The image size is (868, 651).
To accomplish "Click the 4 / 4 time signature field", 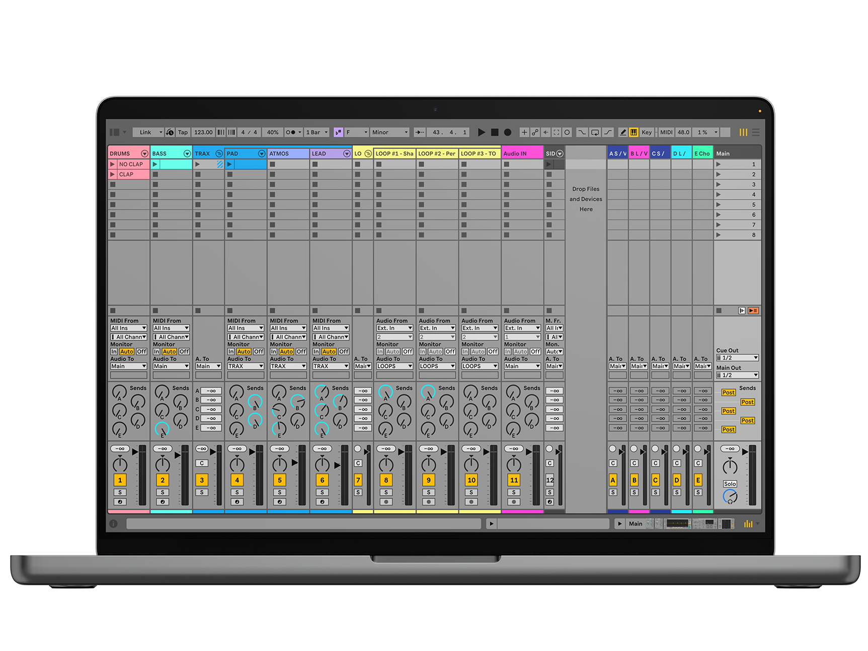I will pyautogui.click(x=249, y=132).
